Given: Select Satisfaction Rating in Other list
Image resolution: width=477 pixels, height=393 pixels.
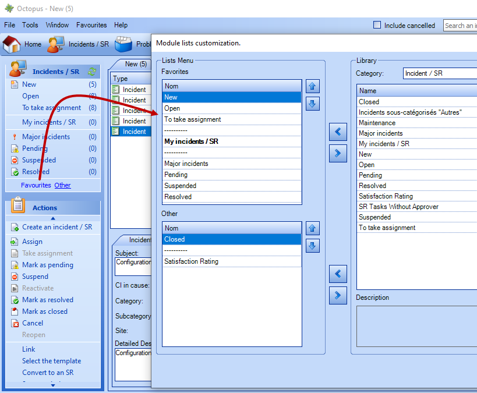Looking at the screenshot, I should click(232, 261).
